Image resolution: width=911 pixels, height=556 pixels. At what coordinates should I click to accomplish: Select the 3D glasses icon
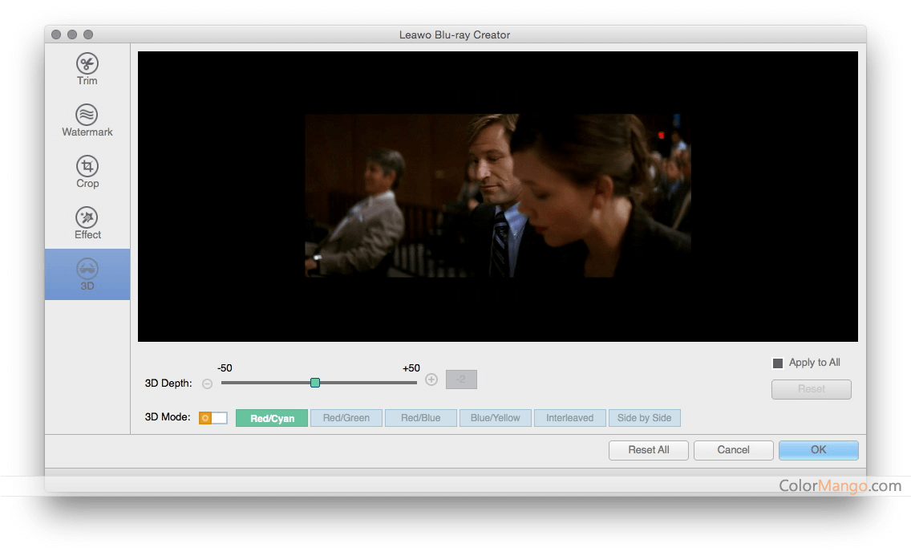[87, 269]
